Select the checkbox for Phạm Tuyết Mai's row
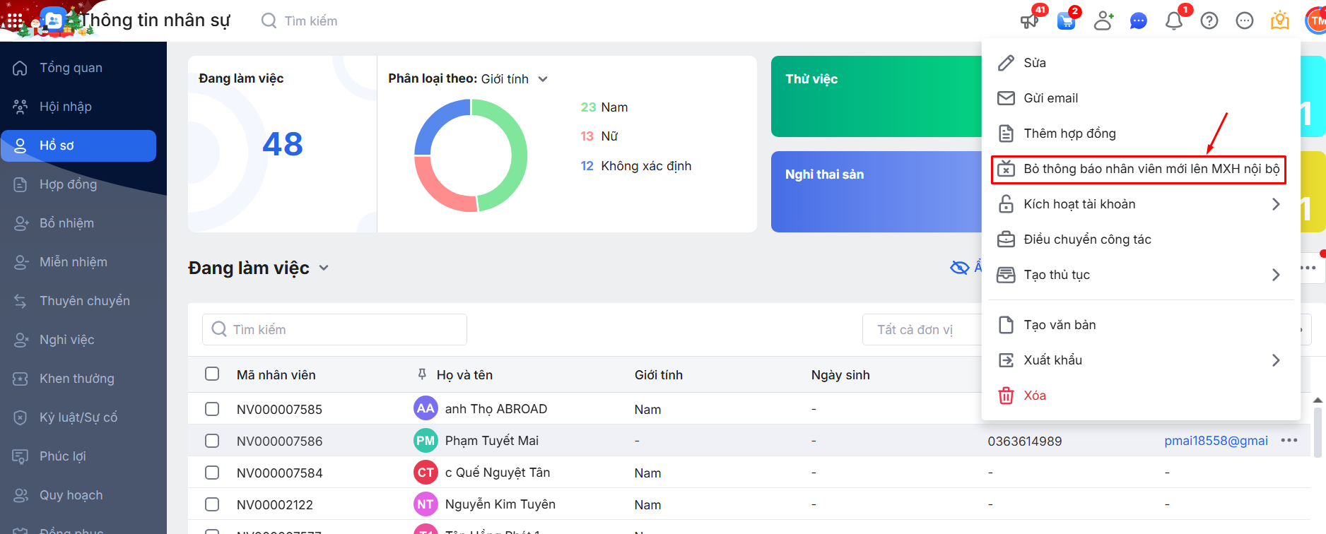 click(212, 441)
